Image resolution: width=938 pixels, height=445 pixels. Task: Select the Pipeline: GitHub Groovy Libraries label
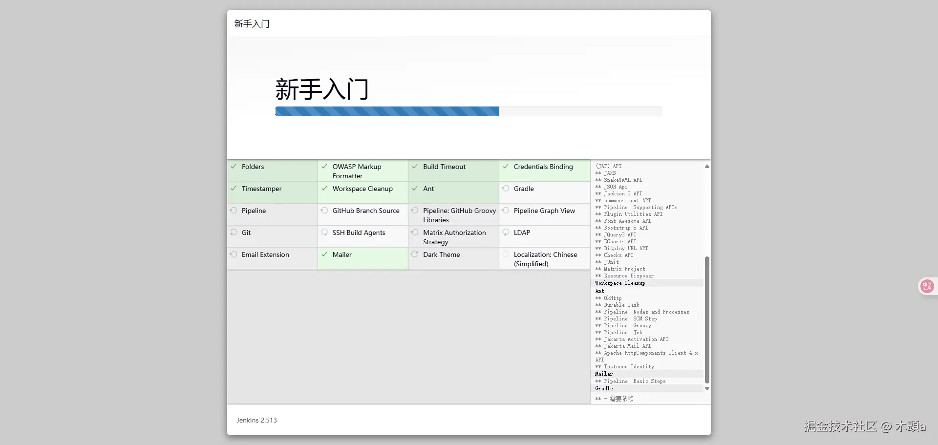coord(460,215)
